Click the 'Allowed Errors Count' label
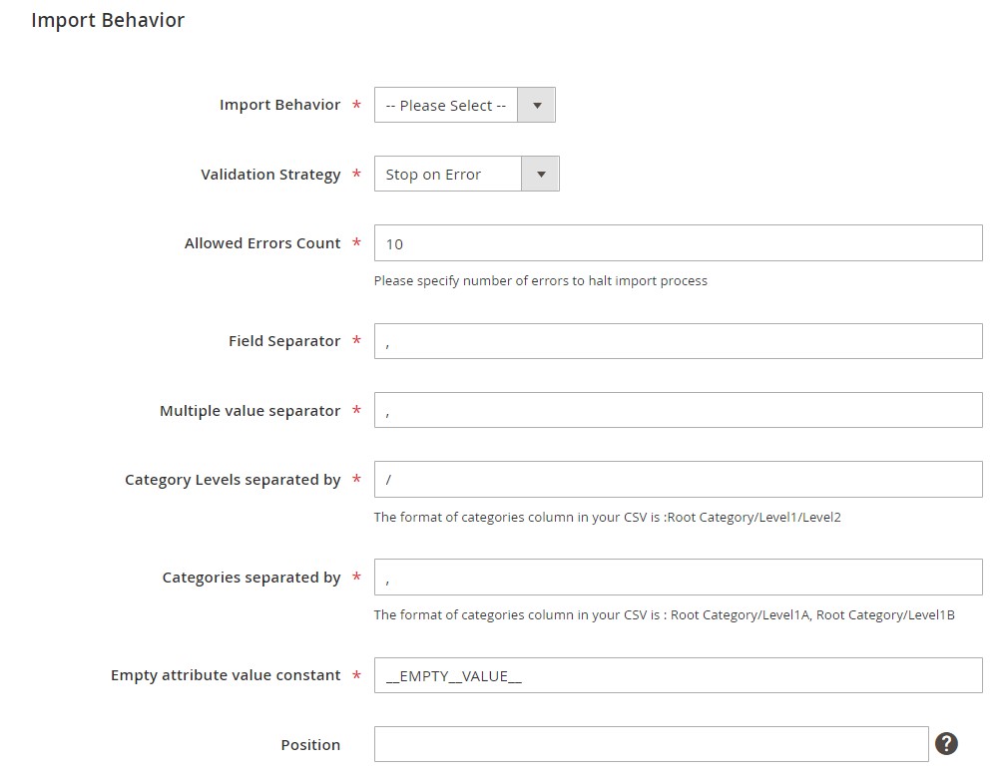1002x782 pixels. pos(262,243)
